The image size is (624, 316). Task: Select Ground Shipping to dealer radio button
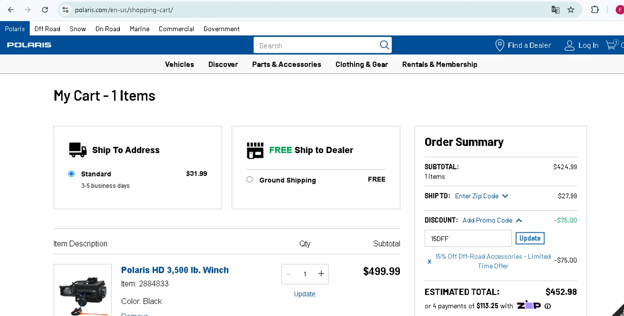point(250,180)
